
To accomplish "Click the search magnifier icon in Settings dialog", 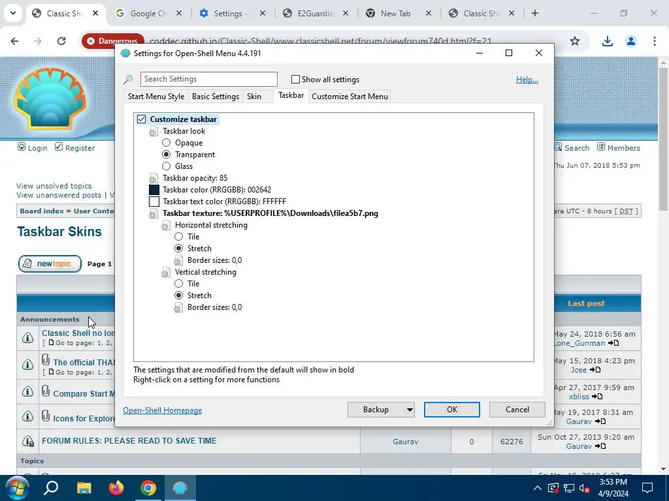I will tap(128, 79).
